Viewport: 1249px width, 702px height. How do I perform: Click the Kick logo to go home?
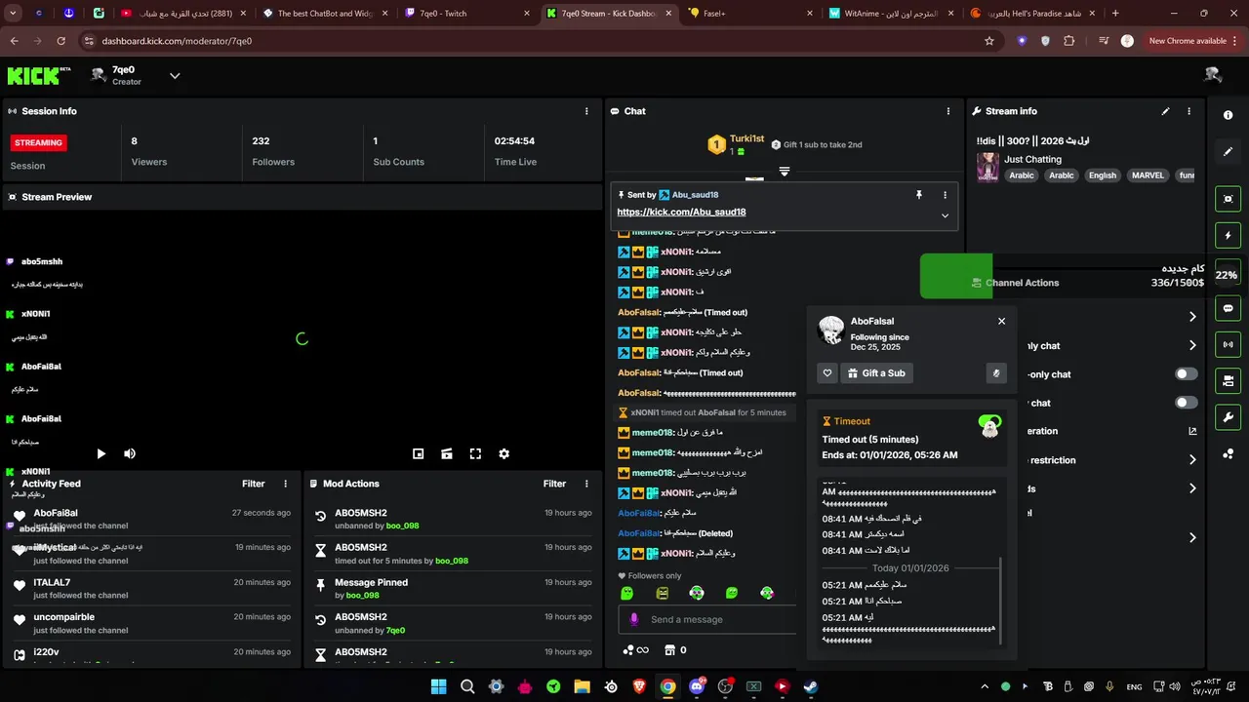click(x=39, y=75)
